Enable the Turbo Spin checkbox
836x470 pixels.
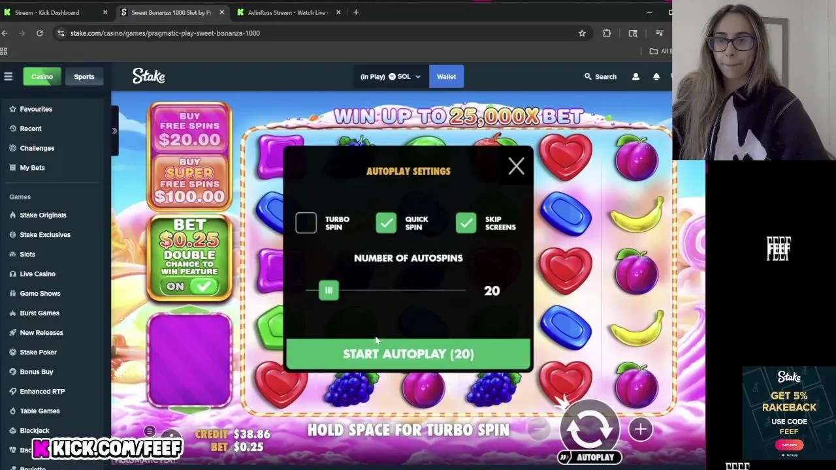click(306, 223)
